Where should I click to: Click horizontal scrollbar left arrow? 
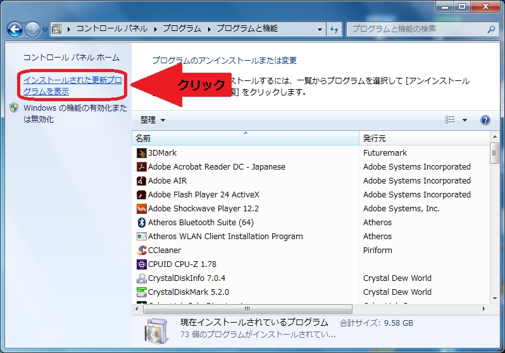[x=137, y=309]
